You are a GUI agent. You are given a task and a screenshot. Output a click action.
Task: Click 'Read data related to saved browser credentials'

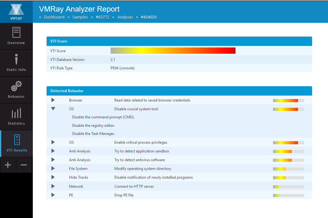(152, 100)
